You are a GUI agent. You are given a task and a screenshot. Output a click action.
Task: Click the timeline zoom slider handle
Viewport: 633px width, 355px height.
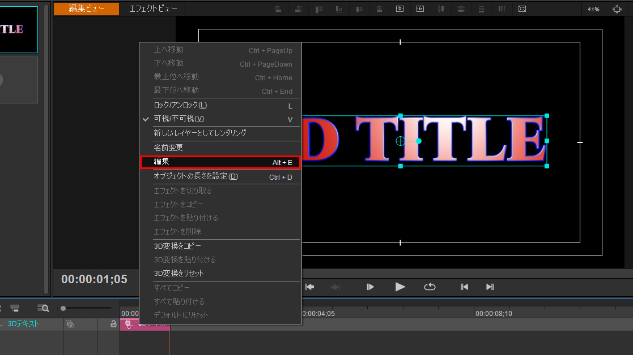[x=63, y=308]
